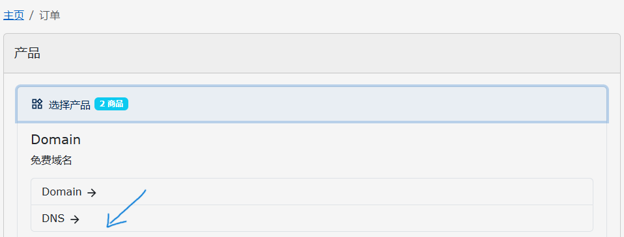The height and width of the screenshot is (237, 624).
Task: Click the large Domain category heading
Action: [x=56, y=140]
